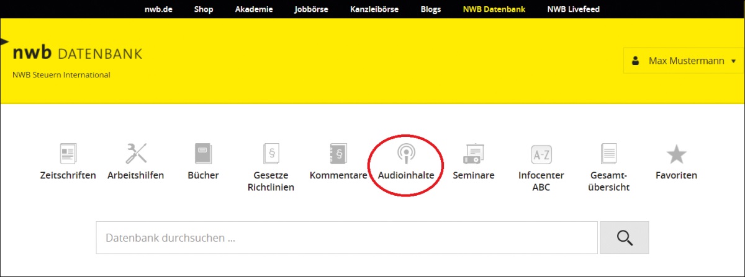Open Kanzleibörse from the top bar
745x277 pixels.
point(374,9)
